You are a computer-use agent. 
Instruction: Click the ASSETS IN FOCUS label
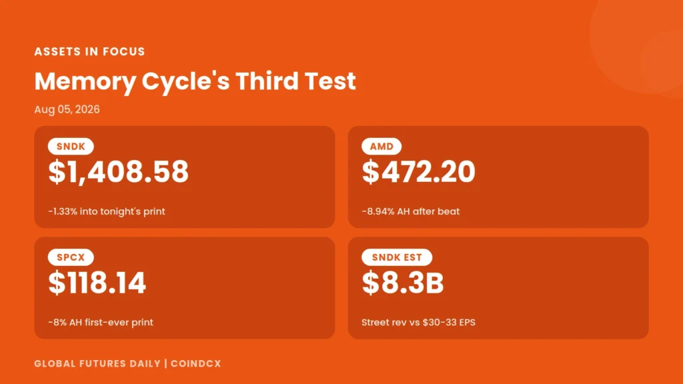[x=90, y=51]
